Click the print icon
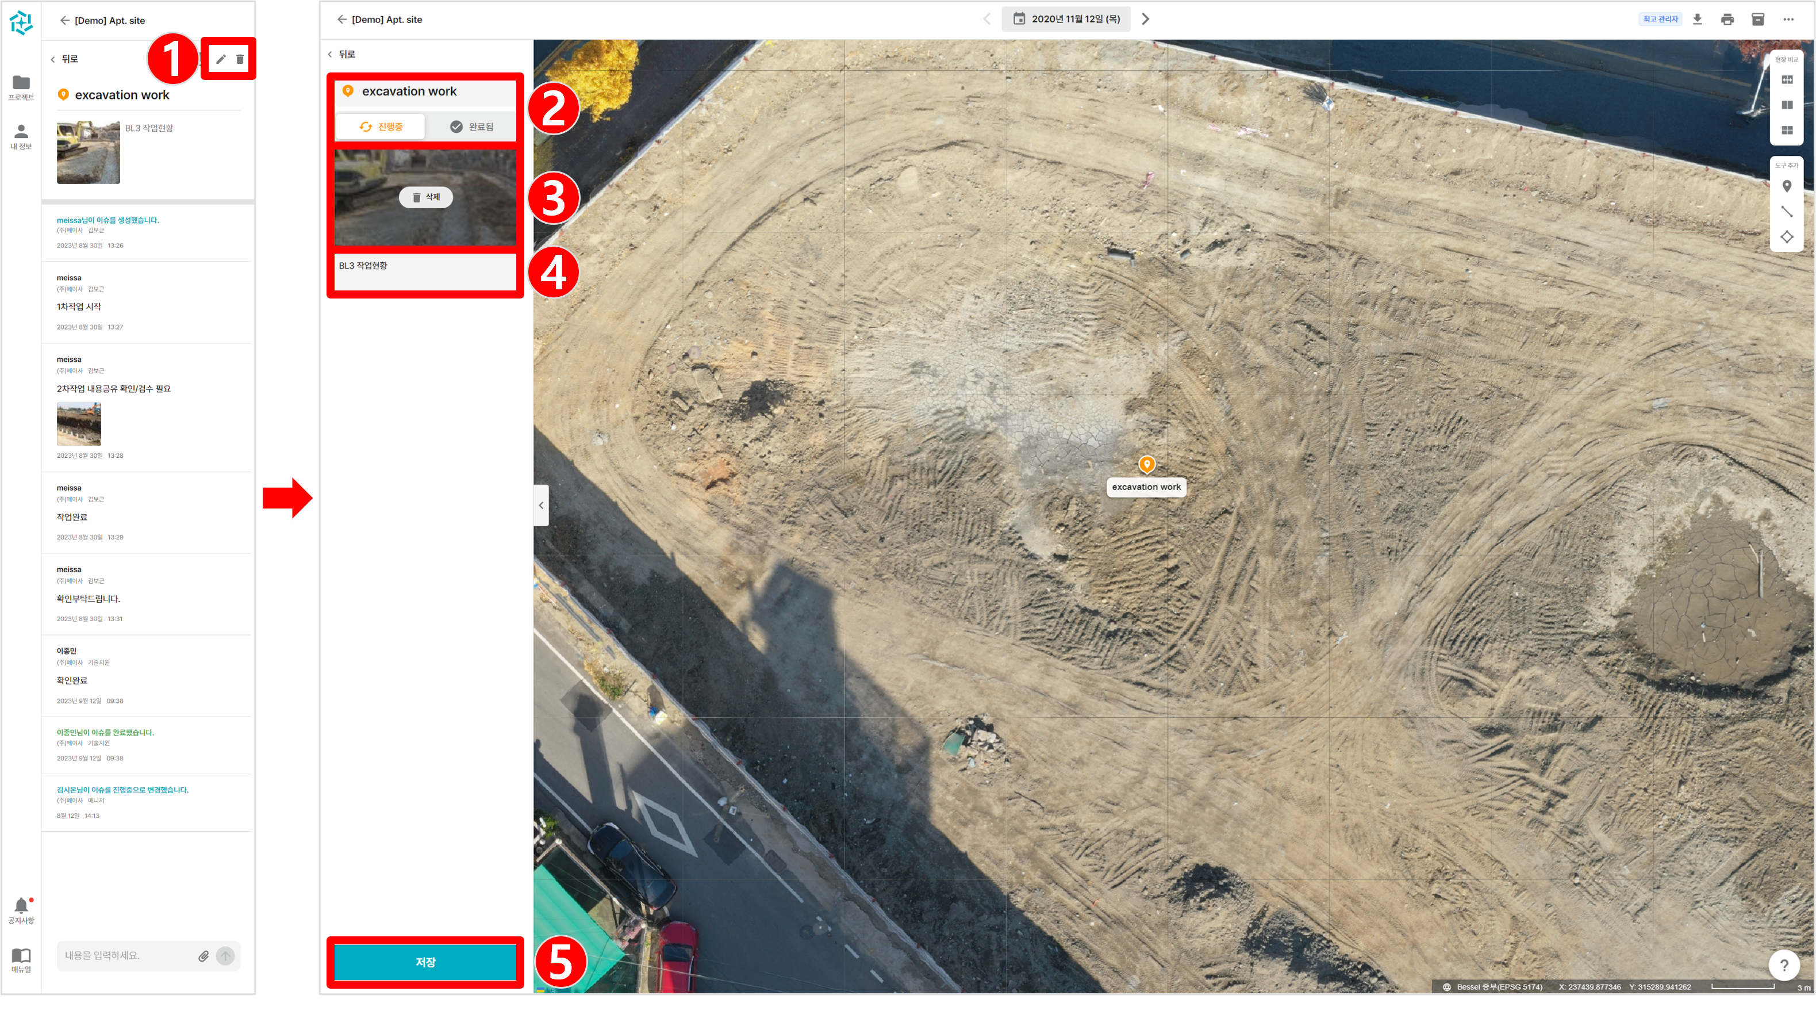The width and height of the screenshot is (1816, 1018). (1727, 20)
